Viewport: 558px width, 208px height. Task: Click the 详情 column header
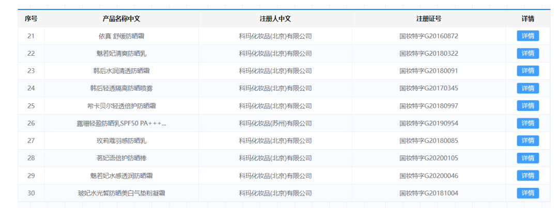coord(528,19)
